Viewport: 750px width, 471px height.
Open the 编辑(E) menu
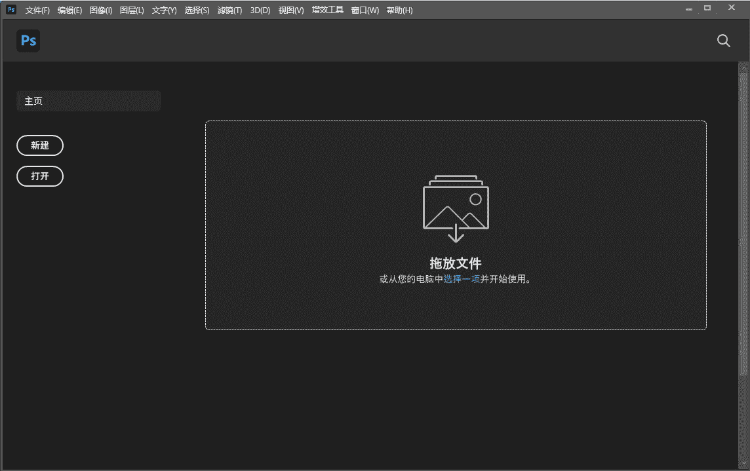[x=69, y=10]
